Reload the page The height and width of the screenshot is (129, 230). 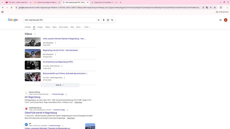tap(11, 7)
